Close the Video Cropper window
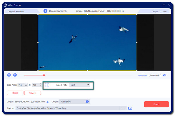Screen dimensions: 175x116 (169, 5)
